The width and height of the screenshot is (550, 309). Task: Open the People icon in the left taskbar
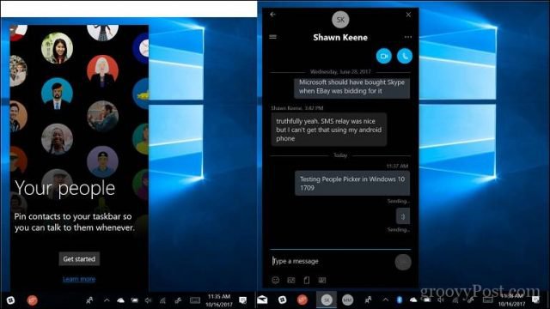pos(89,300)
